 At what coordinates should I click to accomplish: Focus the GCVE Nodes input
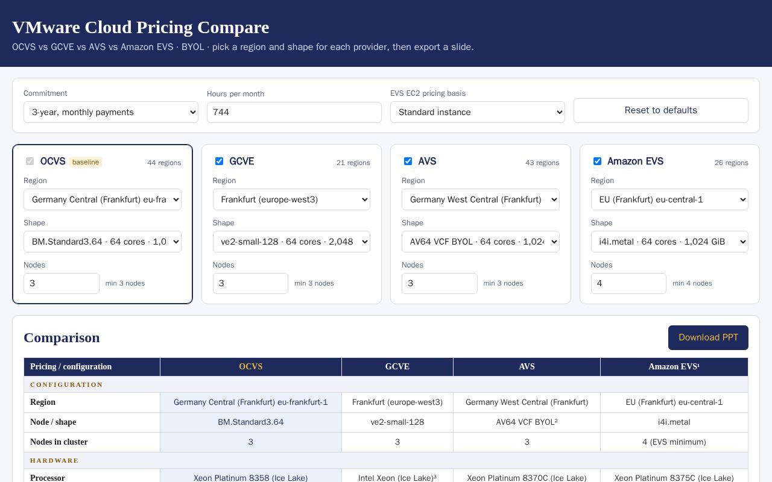point(250,283)
